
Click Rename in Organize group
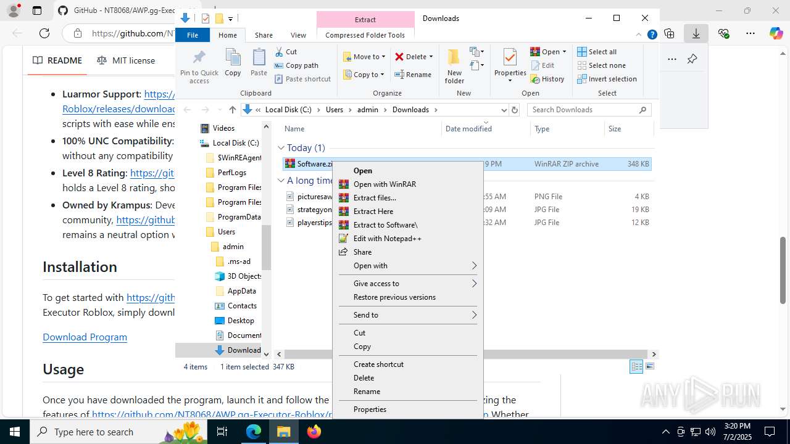413,75
